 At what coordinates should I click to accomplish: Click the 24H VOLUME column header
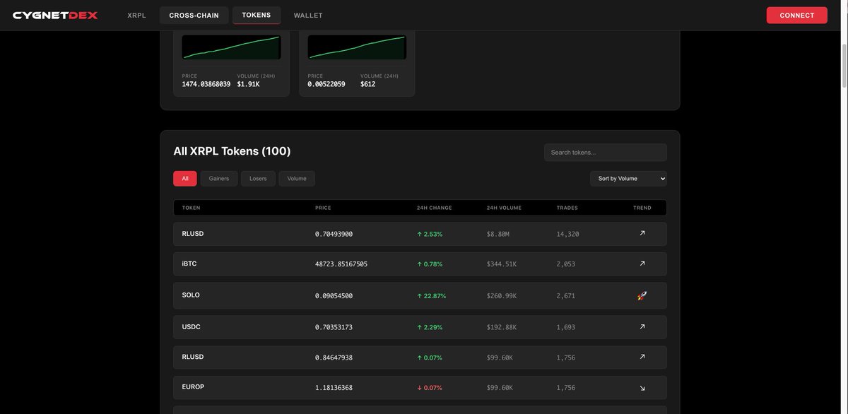click(x=504, y=208)
